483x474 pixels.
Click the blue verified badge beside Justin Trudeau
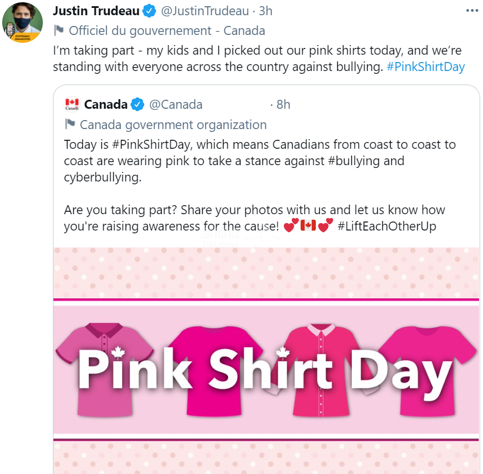pyautogui.click(x=150, y=11)
